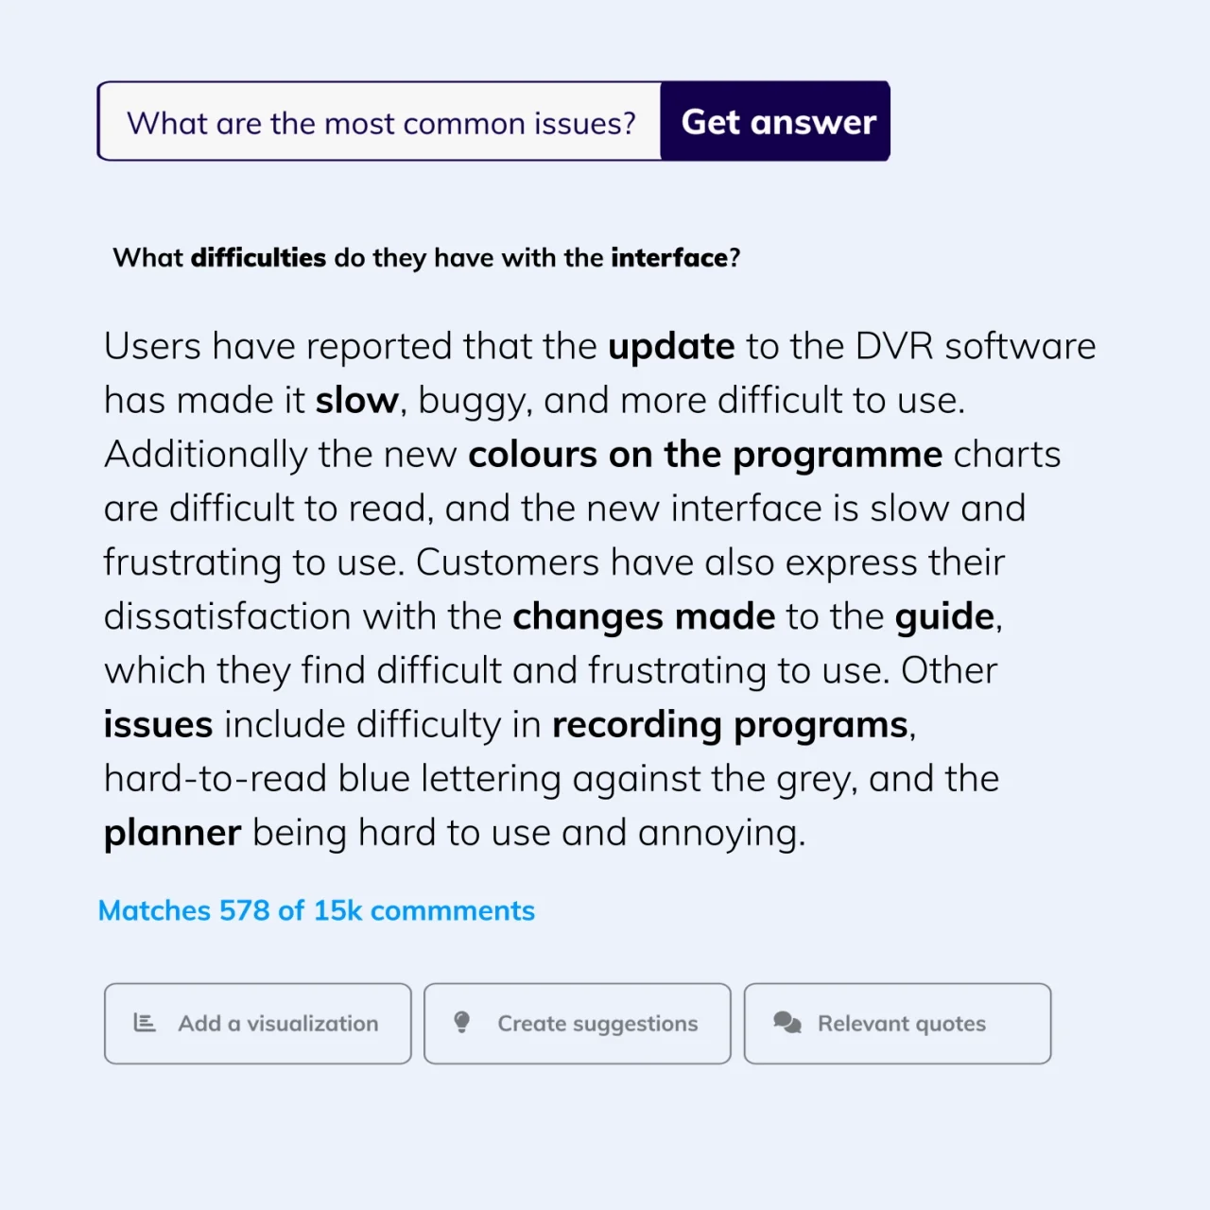The width and height of the screenshot is (1210, 1210).
Task: Select the 'Create suggestions' button label
Action: (x=597, y=1024)
